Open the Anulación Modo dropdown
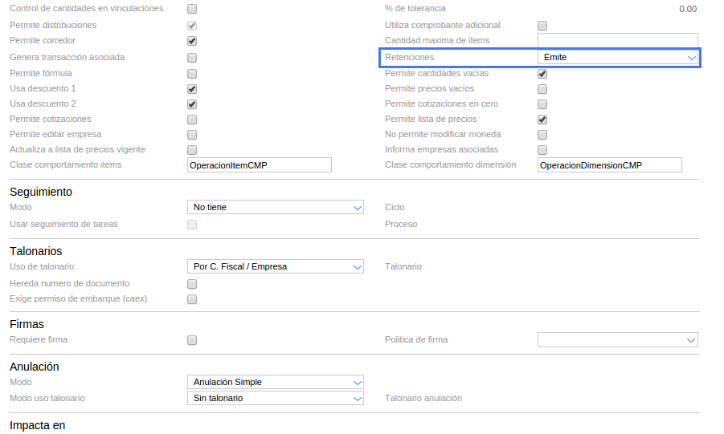The height and width of the screenshot is (434, 724). click(275, 383)
